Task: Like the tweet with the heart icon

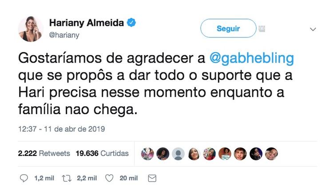Action: coord(109,178)
